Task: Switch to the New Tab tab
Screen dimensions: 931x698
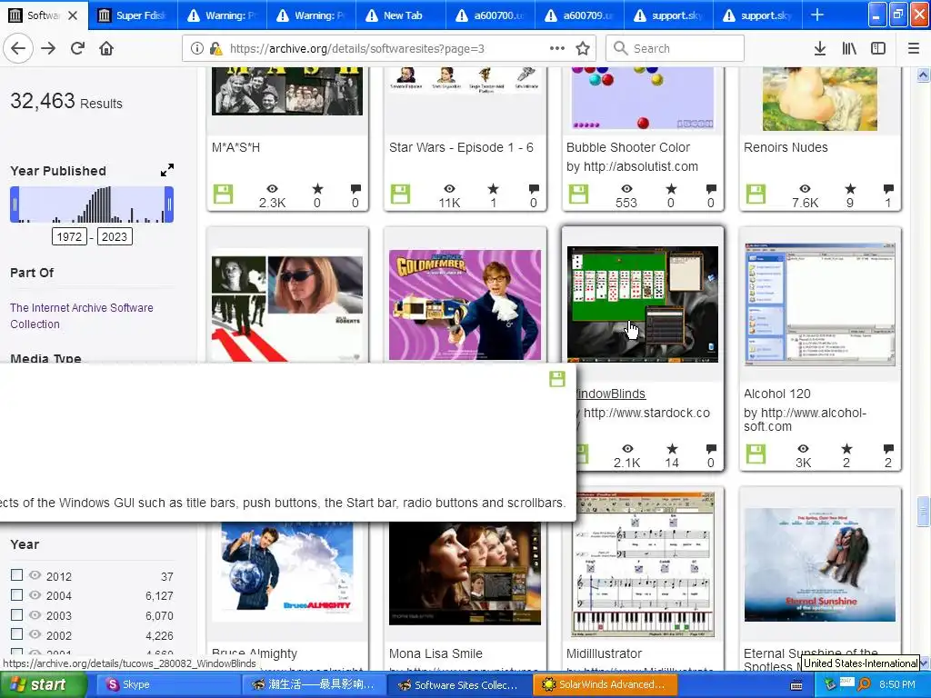Action: pos(400,15)
